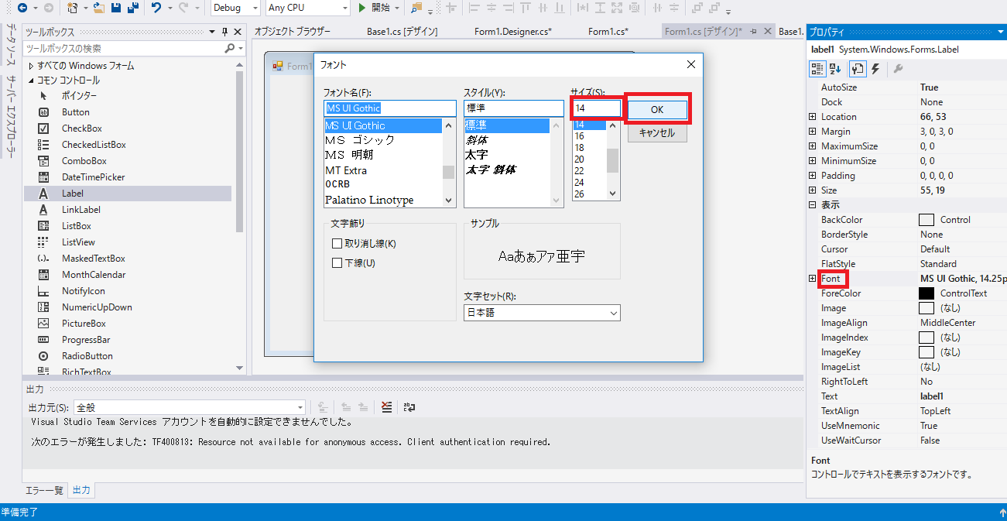Image resolution: width=1007 pixels, height=521 pixels.
Task: Open the エラー一覧 error list tab
Action: (x=44, y=490)
